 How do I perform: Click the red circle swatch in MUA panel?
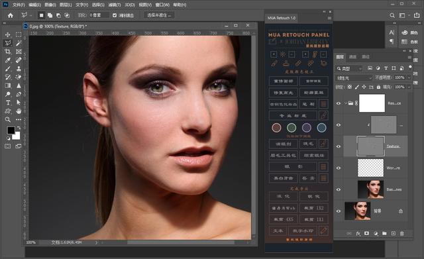point(276,128)
